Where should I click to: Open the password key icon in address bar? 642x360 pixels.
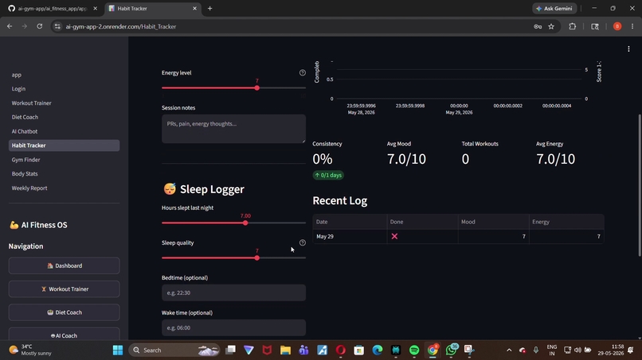[x=538, y=26]
